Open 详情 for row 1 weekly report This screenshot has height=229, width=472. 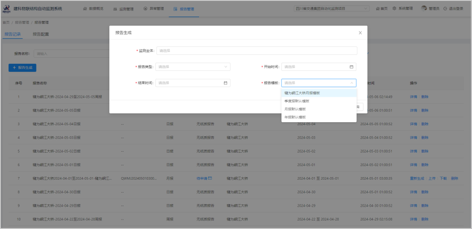(413, 97)
